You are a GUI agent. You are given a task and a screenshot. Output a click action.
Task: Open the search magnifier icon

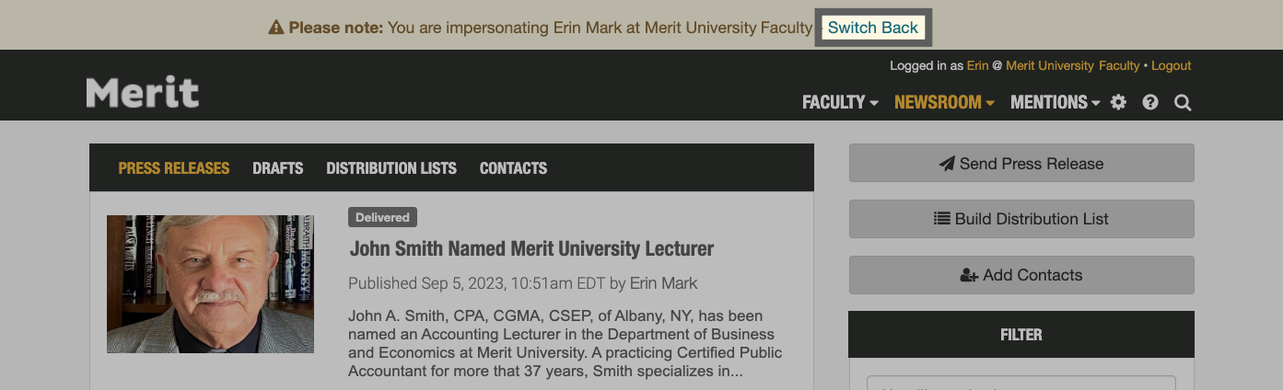tap(1183, 102)
